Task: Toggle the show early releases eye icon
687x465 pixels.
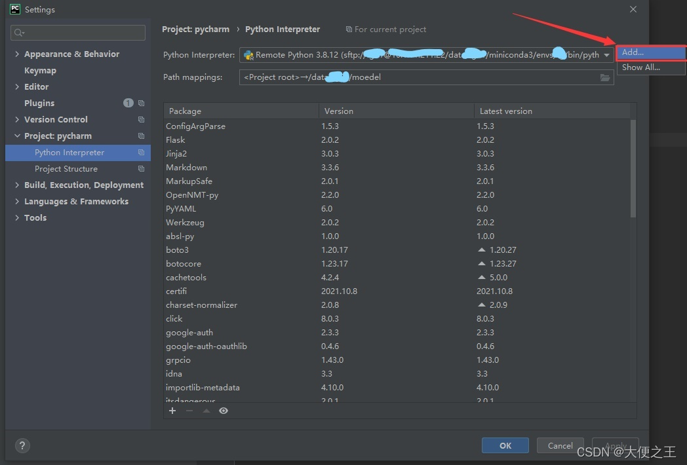Action: [x=224, y=411]
